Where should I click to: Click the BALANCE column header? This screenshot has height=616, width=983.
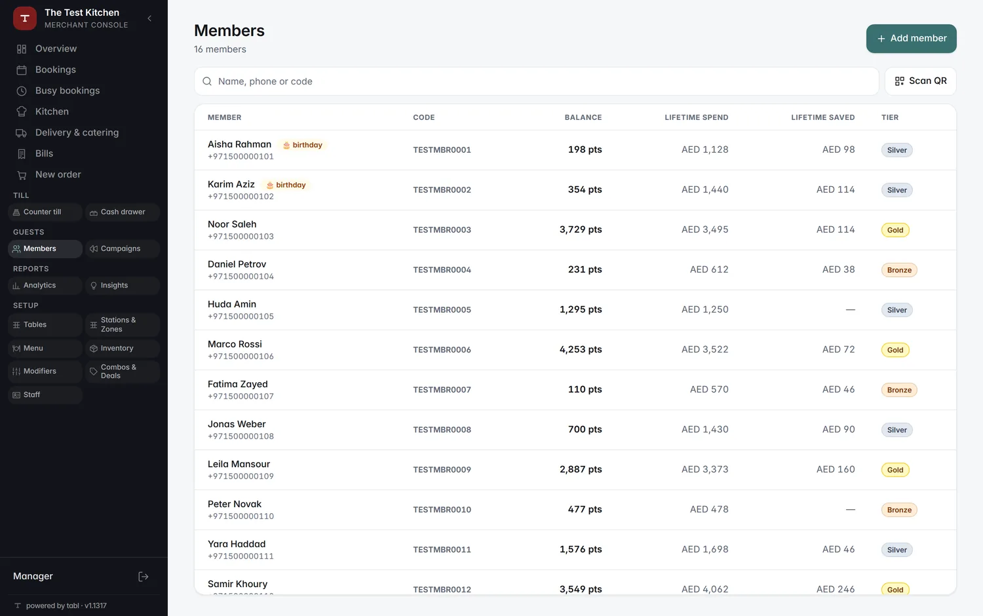click(583, 117)
